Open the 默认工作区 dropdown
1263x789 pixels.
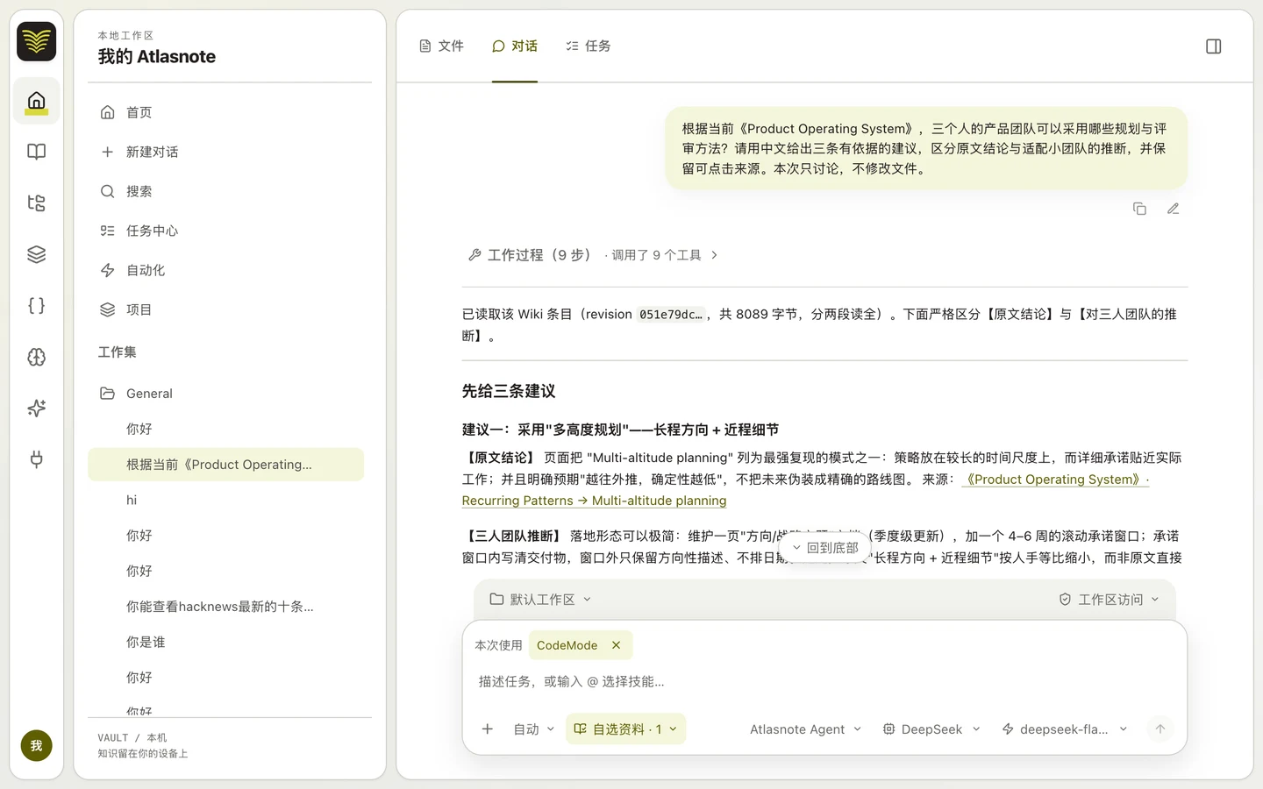540,600
